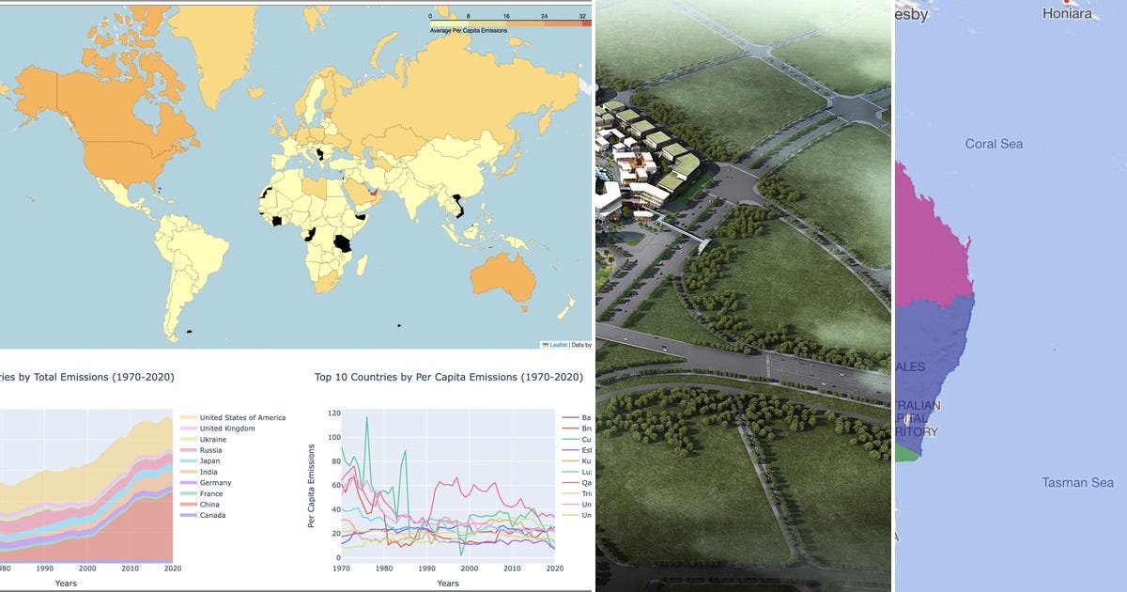Open the 'Data by' source link
The image size is (1127, 592).
click(579, 344)
